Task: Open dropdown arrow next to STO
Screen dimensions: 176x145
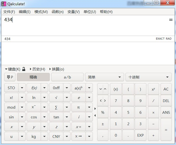Action: [x=22, y=88]
